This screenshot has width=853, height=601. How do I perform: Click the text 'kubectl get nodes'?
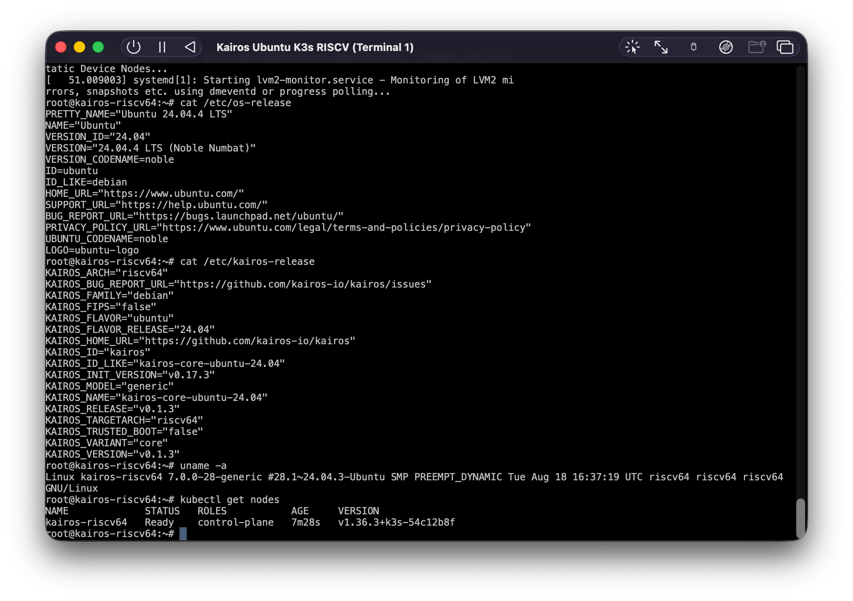pos(229,500)
